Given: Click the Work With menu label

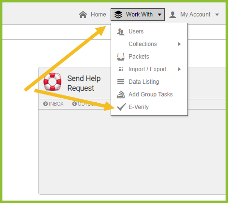Looking at the screenshot, I should click(x=139, y=15).
